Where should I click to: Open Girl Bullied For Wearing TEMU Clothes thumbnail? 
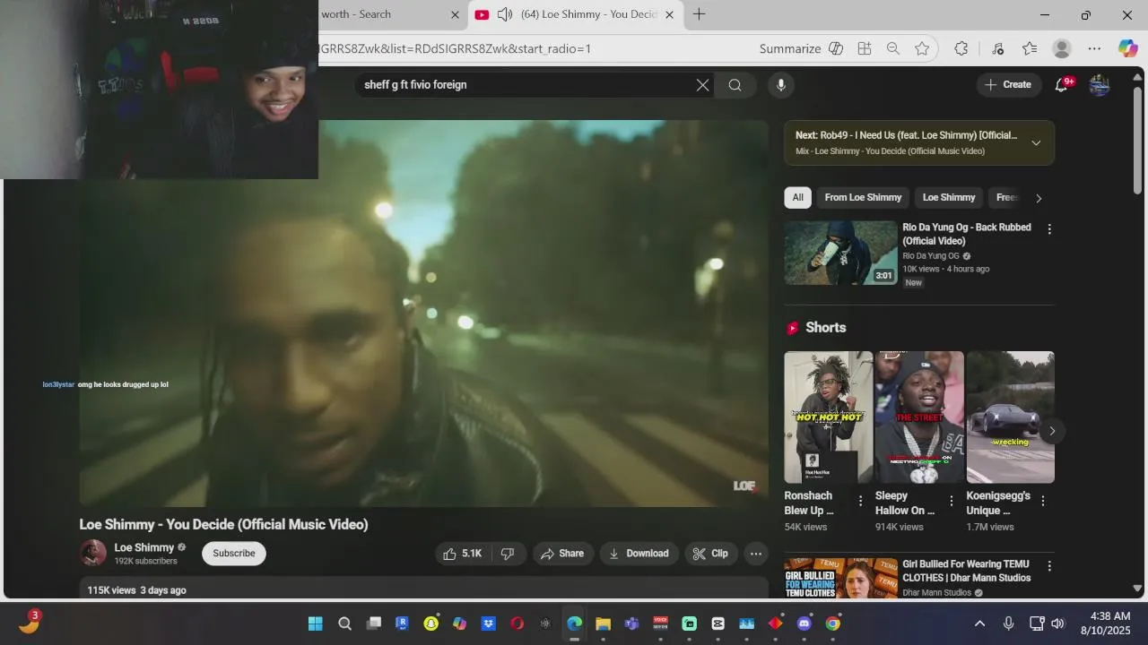click(840, 579)
